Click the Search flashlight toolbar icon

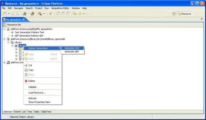51,13
